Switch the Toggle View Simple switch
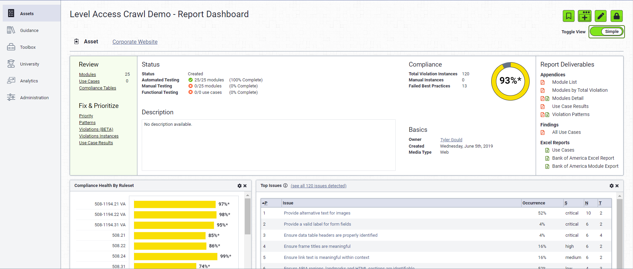 pos(606,32)
